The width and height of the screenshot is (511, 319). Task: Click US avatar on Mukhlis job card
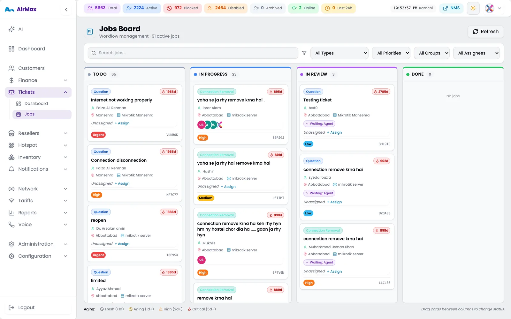click(202, 260)
